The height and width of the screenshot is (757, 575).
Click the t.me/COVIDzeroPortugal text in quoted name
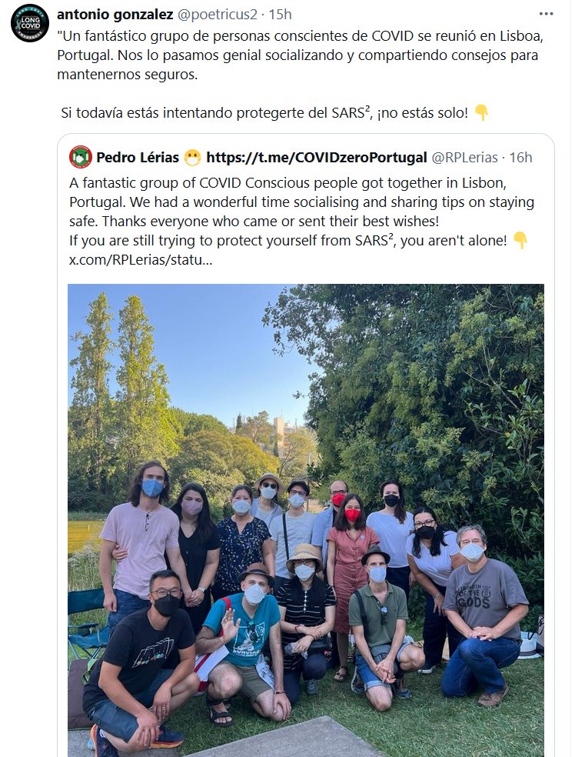317,158
